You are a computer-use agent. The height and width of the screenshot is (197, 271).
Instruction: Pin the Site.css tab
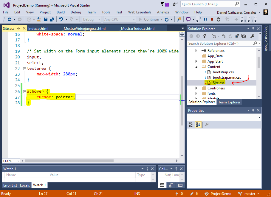click(19, 29)
